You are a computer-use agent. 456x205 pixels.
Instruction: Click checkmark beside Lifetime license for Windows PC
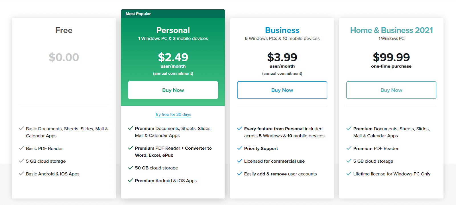point(349,174)
